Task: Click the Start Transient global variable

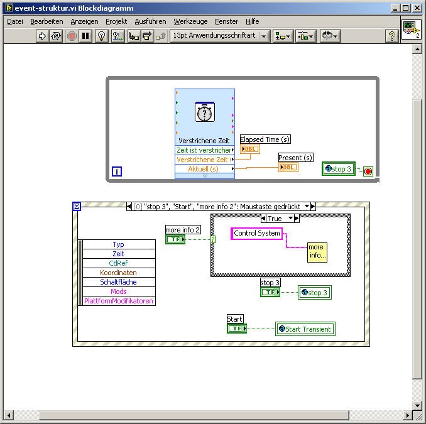Action: point(305,329)
